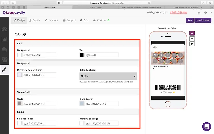Image resolution: width=214 pixels, height=134 pixels.
Task: Open the Design tab
Action: pyautogui.click(x=19, y=20)
